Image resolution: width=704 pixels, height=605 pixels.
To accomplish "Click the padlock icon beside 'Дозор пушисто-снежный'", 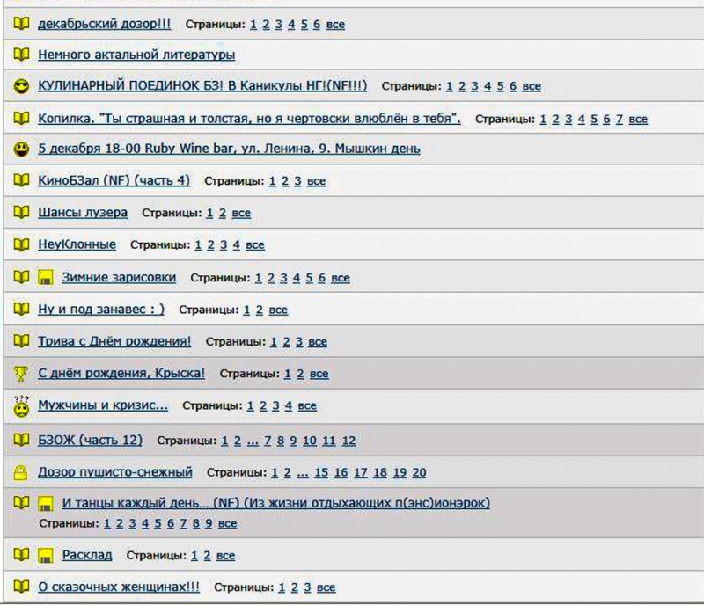I will pyautogui.click(x=20, y=472).
